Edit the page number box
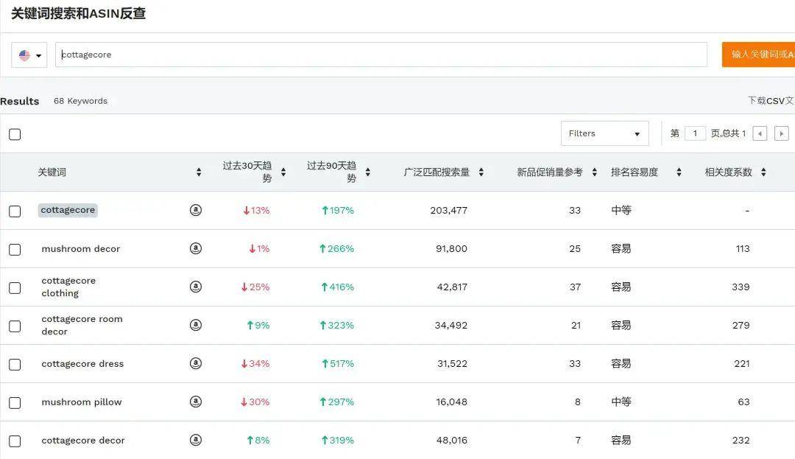Viewport: 795px width, 459px height. coord(695,133)
